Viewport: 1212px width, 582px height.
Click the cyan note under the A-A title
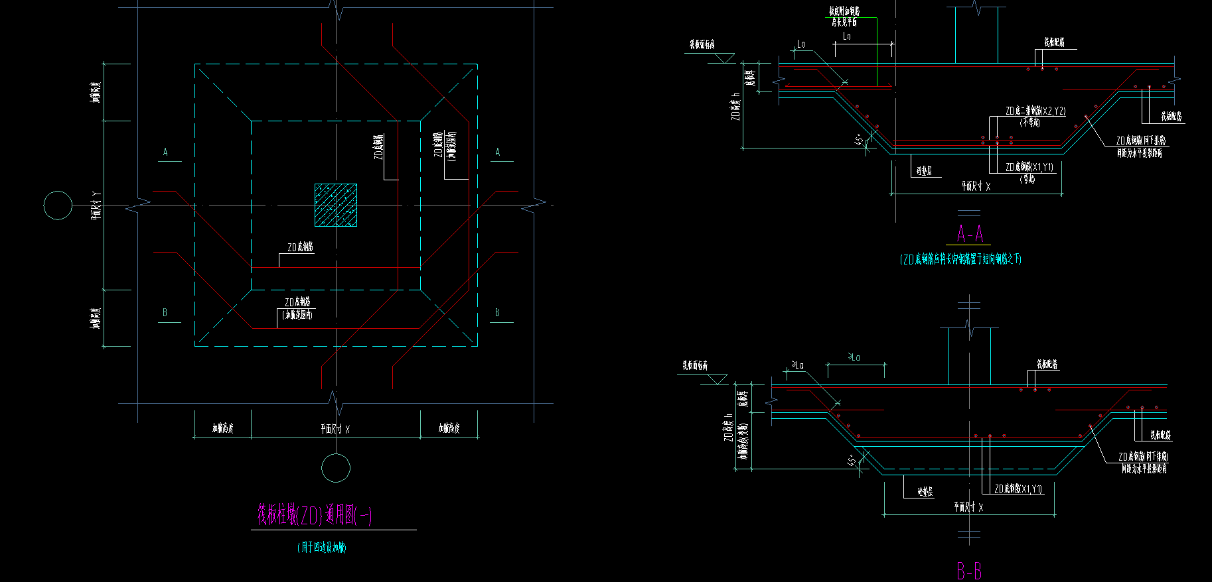click(960, 259)
